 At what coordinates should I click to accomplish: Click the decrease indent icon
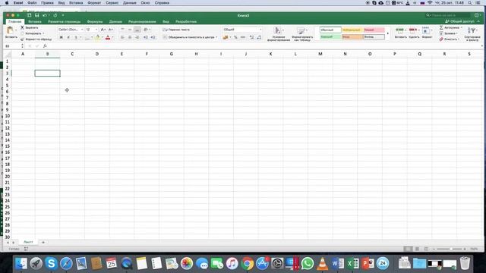click(x=145, y=37)
